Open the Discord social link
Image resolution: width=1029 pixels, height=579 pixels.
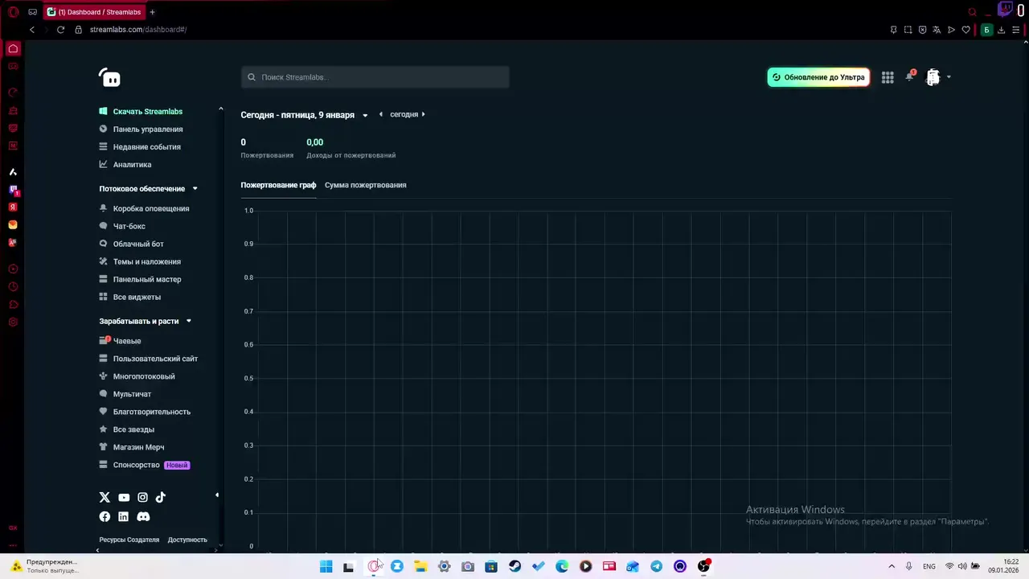[143, 516]
